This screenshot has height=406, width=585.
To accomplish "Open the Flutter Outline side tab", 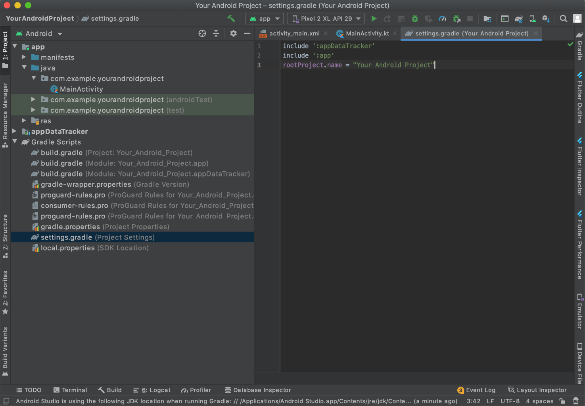I will [580, 98].
